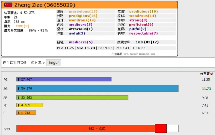215x135 pixels.
Task: Click the orange C salary bar
Action: (26, 113)
